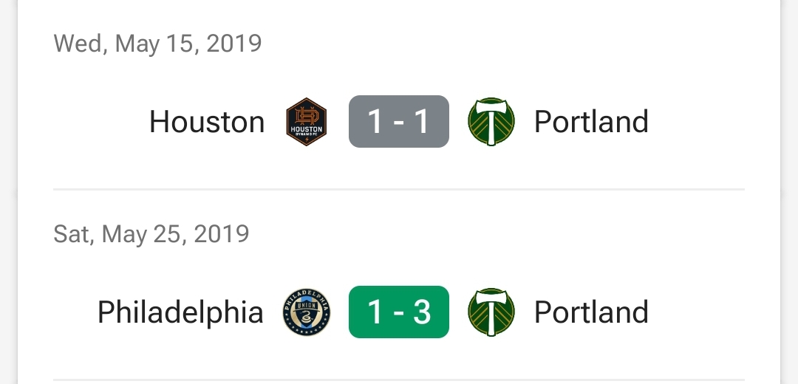The width and height of the screenshot is (798, 384).
Task: Open the green 1 - 3 score badge
Action: coord(399,312)
